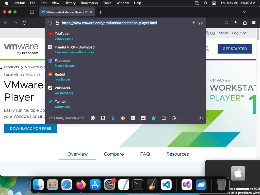Click the VMware site search magnifier
Screen dimensions: 260x195
pyautogui.click(x=207, y=49)
